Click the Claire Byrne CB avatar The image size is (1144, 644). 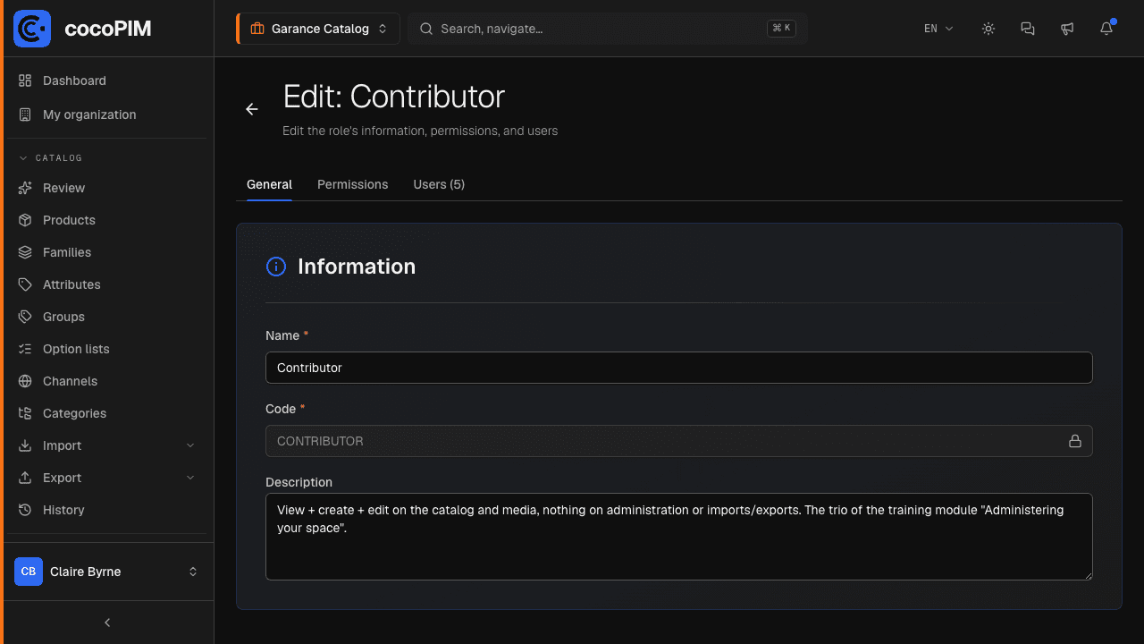pos(29,572)
